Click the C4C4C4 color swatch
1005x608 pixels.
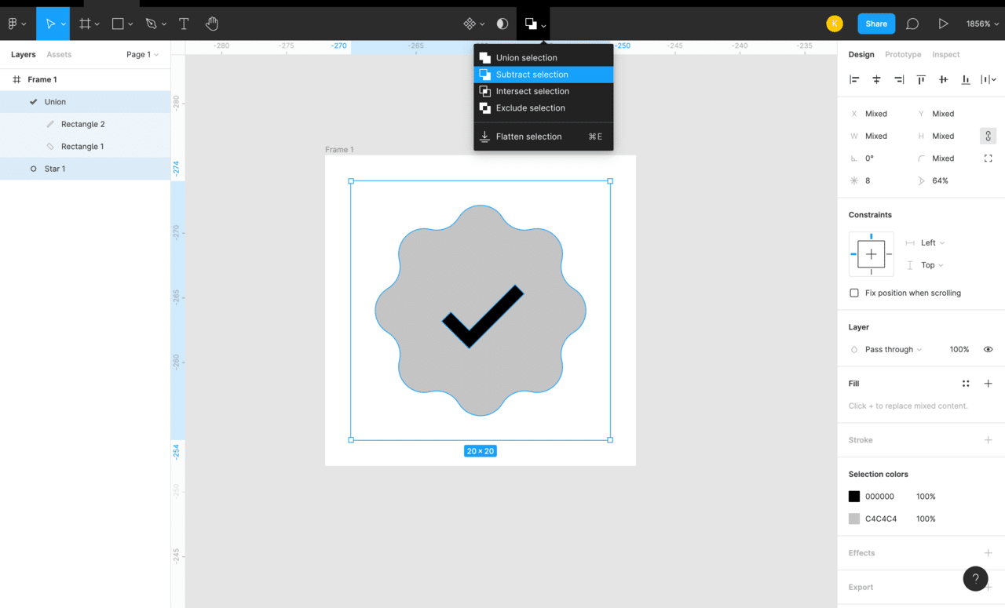pos(854,519)
